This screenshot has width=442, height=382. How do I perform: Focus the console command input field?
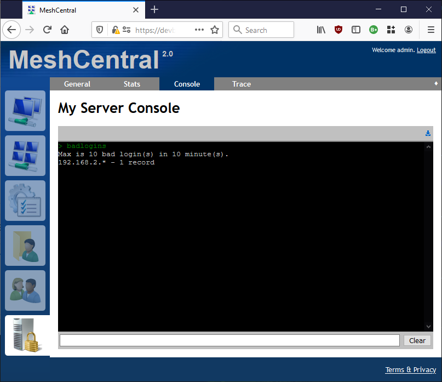pos(229,340)
